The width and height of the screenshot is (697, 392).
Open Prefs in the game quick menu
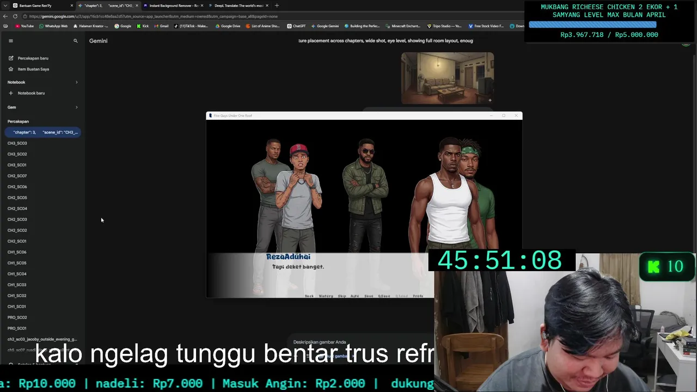(x=418, y=296)
